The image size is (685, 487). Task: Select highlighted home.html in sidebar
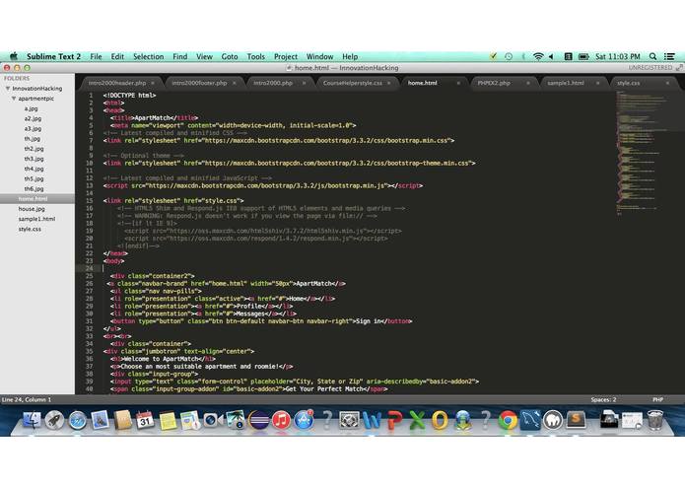(x=37, y=199)
